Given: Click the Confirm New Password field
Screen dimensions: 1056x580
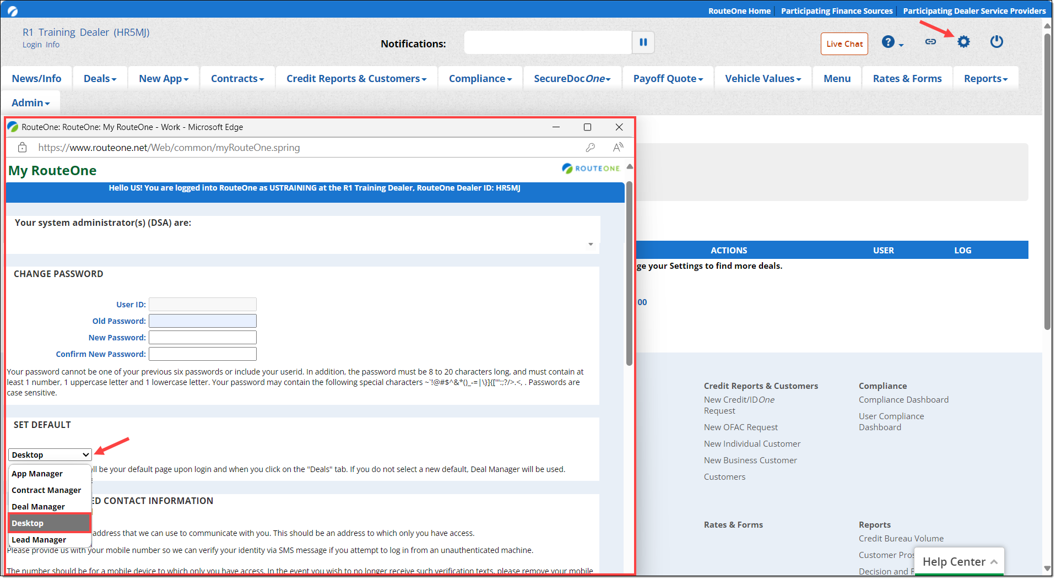Looking at the screenshot, I should click(203, 354).
